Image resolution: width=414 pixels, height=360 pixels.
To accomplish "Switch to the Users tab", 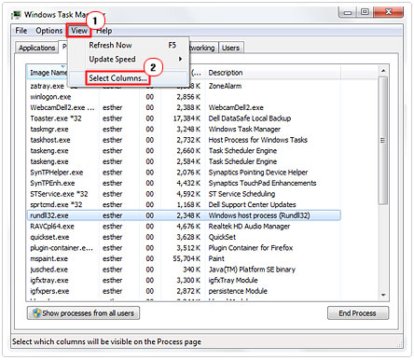I will coord(230,48).
